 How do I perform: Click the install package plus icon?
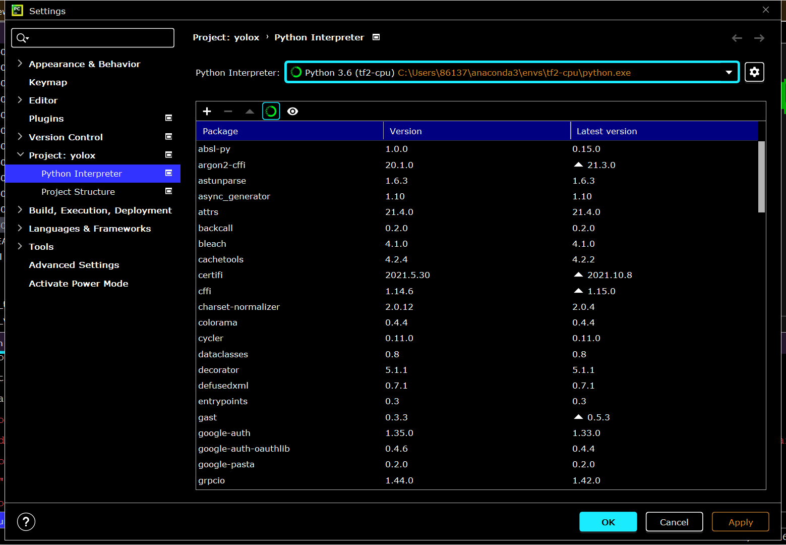207,112
